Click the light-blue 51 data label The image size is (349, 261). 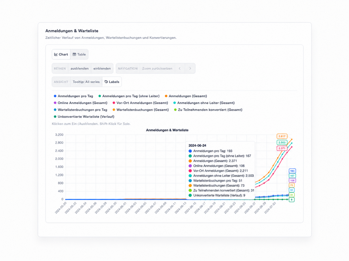pyautogui.click(x=292, y=190)
